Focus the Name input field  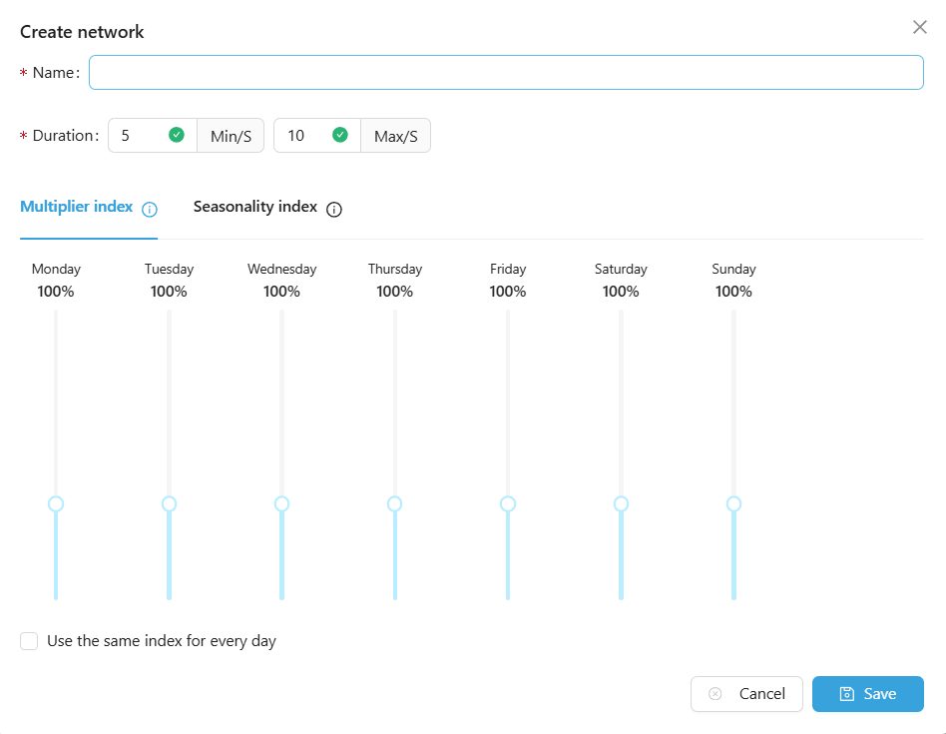[x=506, y=73]
